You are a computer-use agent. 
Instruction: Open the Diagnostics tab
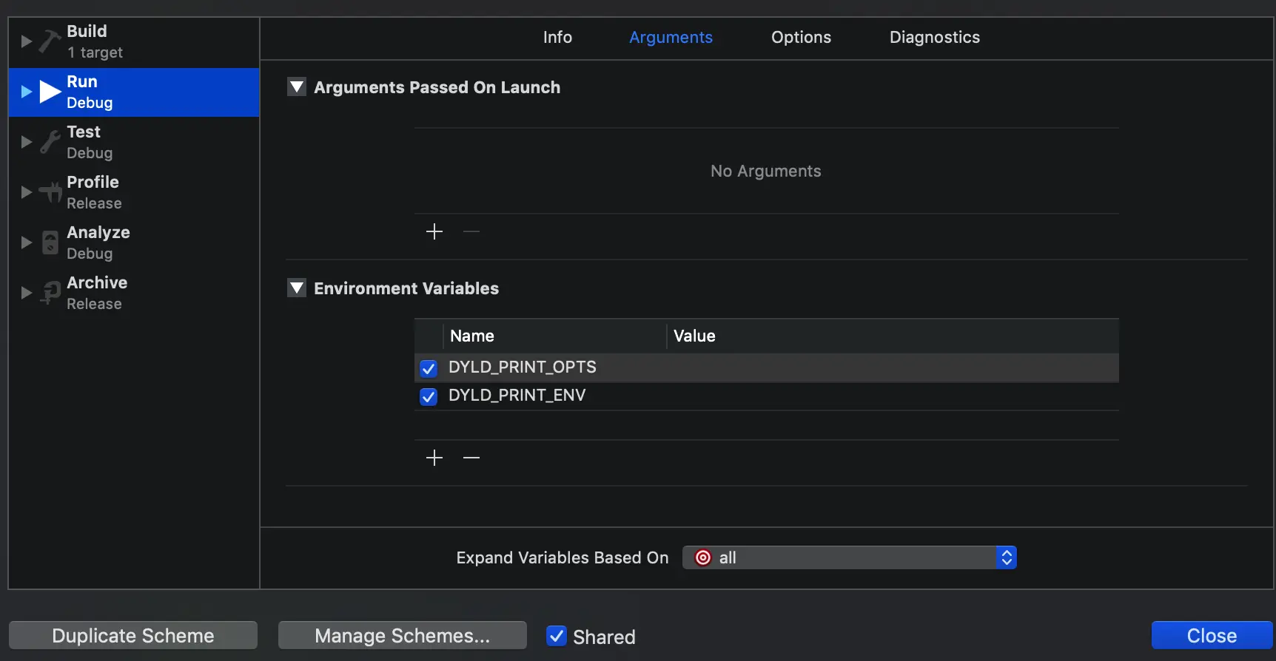coord(934,37)
